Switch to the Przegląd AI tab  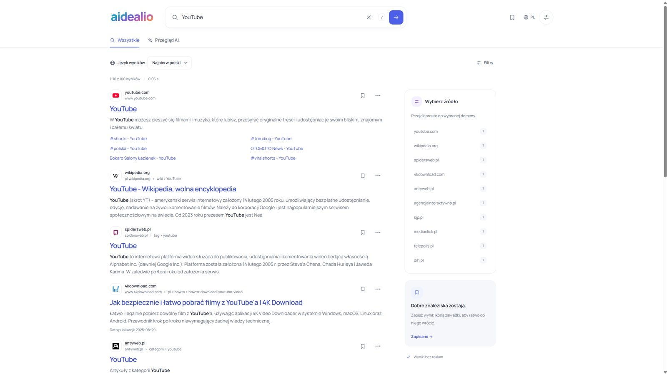[x=163, y=40]
